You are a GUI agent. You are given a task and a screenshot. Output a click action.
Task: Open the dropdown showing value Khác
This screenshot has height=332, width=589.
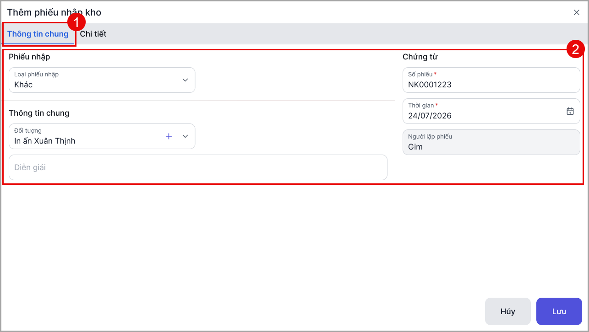tap(102, 80)
